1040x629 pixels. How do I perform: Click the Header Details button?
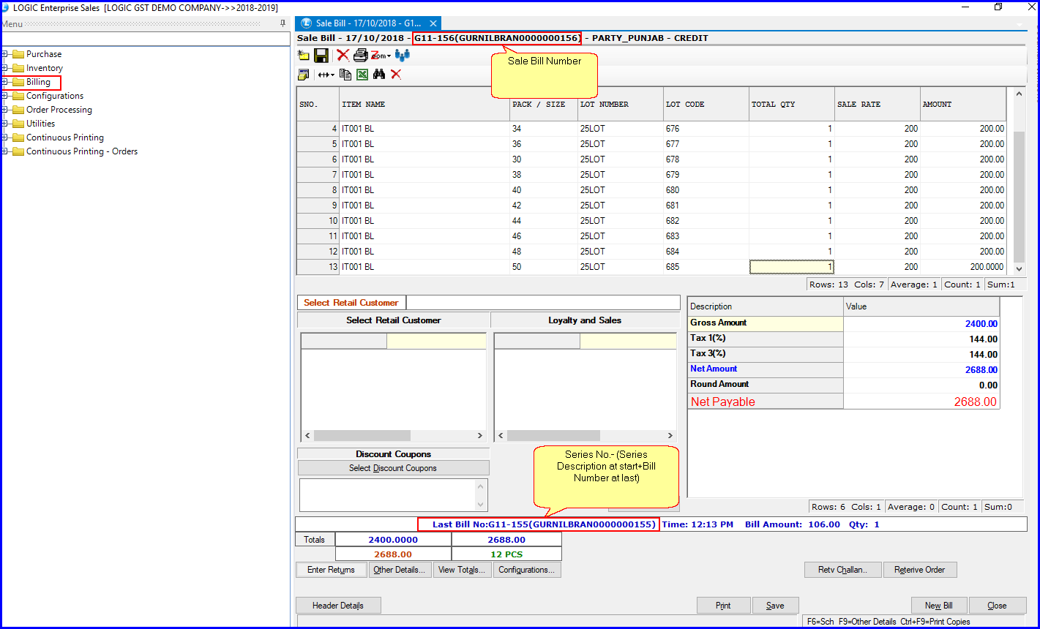(x=338, y=606)
